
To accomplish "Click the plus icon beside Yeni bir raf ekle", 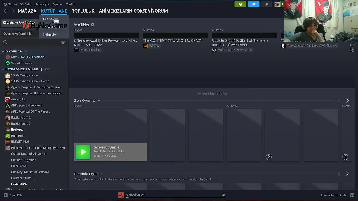I will (x=199, y=93).
